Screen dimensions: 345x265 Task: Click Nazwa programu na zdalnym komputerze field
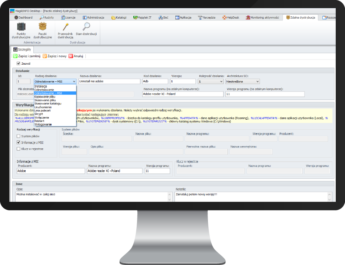coord(183,94)
